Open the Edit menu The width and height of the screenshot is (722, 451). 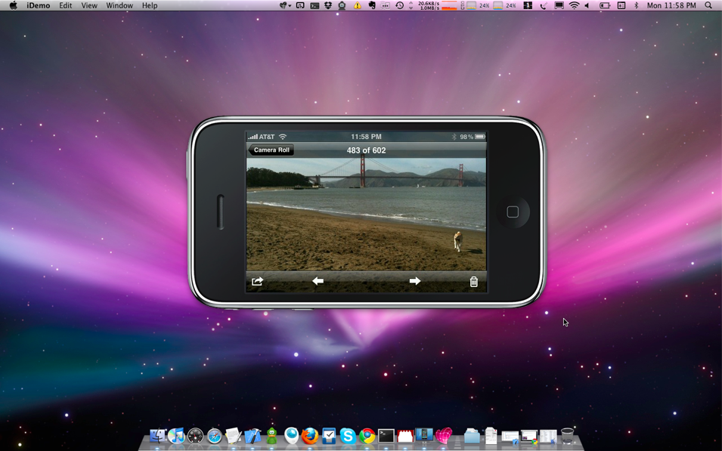tap(65, 5)
